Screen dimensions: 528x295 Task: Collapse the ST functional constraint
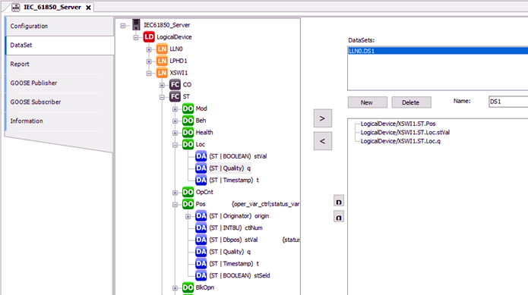pyautogui.click(x=162, y=97)
